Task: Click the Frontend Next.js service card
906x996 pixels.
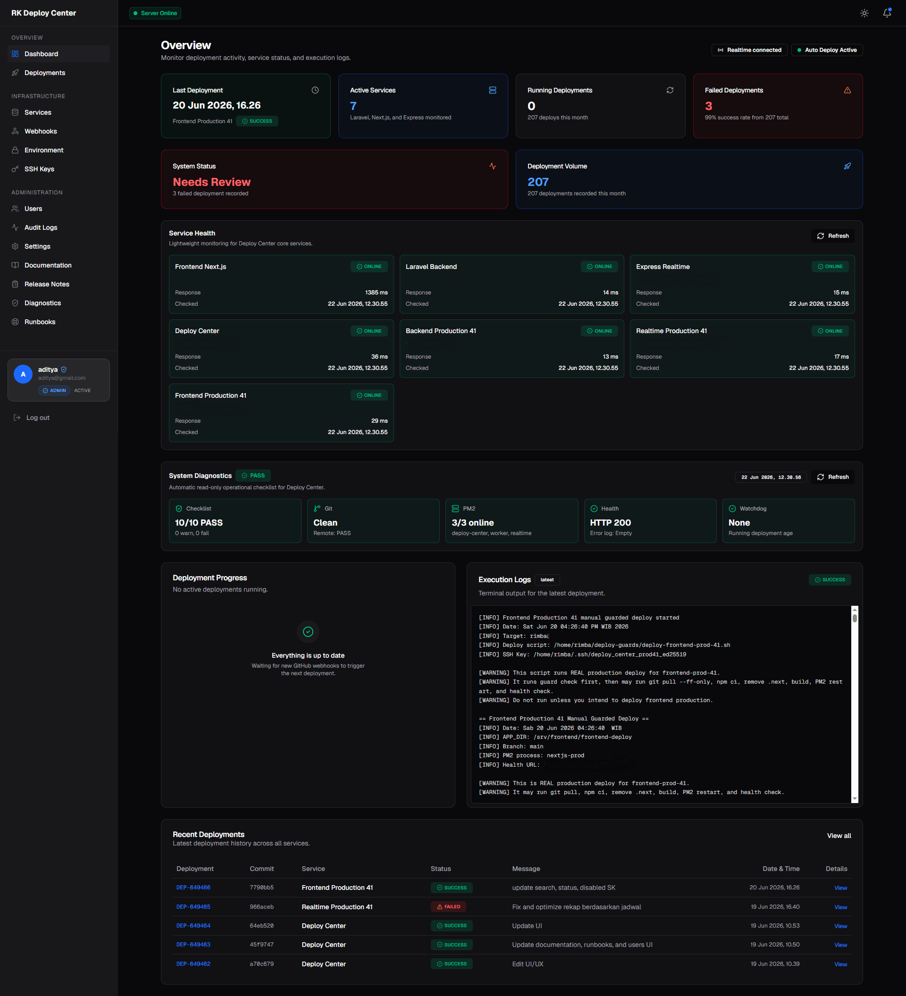Action: point(281,284)
